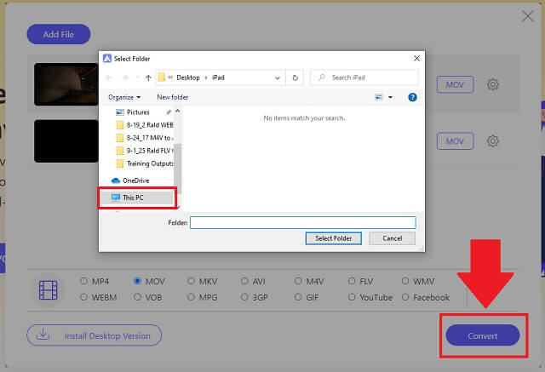The width and height of the screenshot is (545, 372).
Task: Click the second black video thumbnail
Action: point(66,141)
